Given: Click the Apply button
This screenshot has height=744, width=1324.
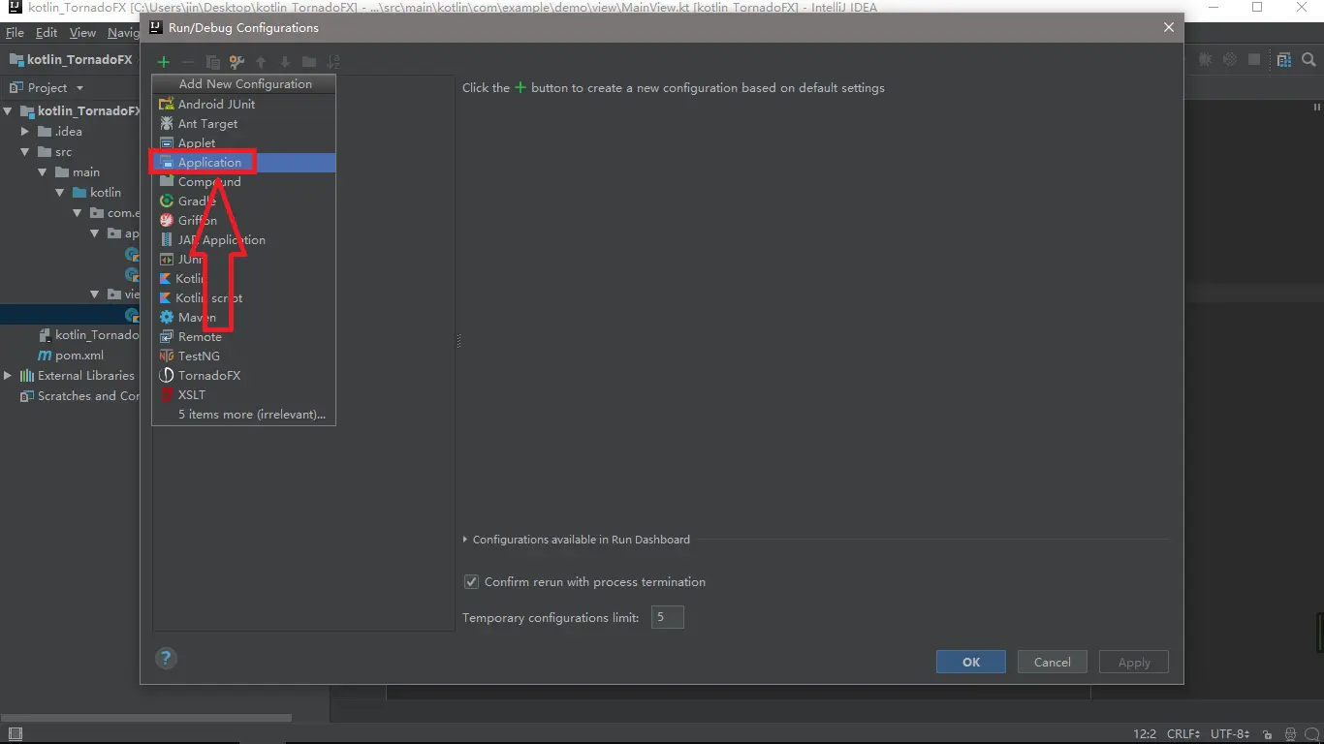Looking at the screenshot, I should point(1134,663).
